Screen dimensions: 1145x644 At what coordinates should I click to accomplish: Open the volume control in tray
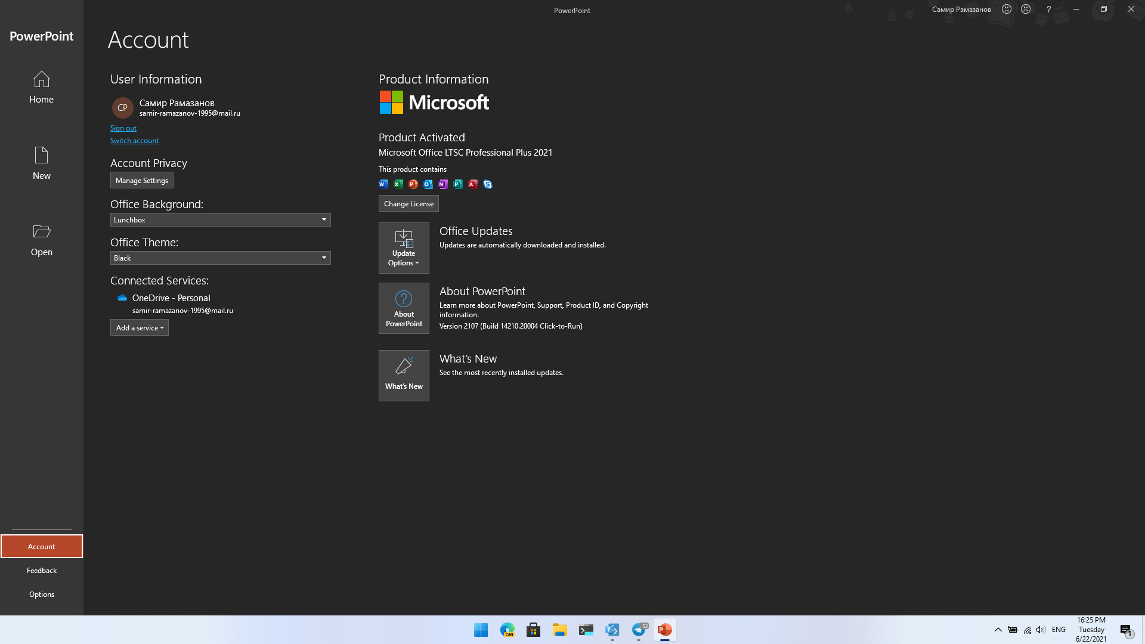point(1041,630)
